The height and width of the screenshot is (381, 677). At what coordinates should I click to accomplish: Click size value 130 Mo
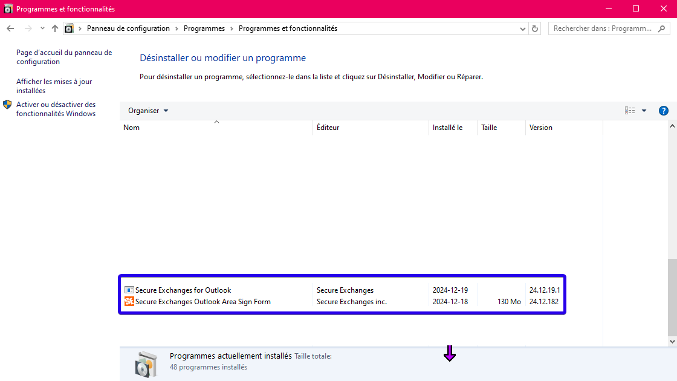tap(509, 302)
